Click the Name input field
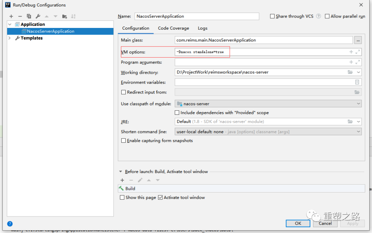 click(197, 16)
